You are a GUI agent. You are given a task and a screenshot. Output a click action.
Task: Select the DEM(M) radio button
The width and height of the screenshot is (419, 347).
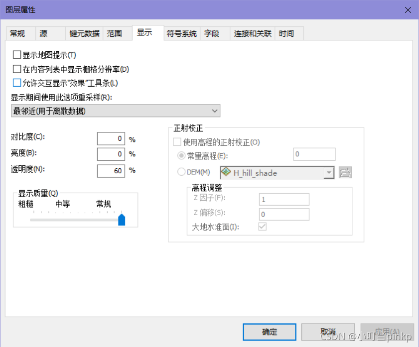coord(181,172)
